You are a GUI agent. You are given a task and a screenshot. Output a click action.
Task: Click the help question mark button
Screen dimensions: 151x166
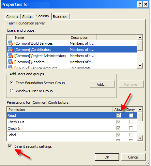tap(140, 5)
